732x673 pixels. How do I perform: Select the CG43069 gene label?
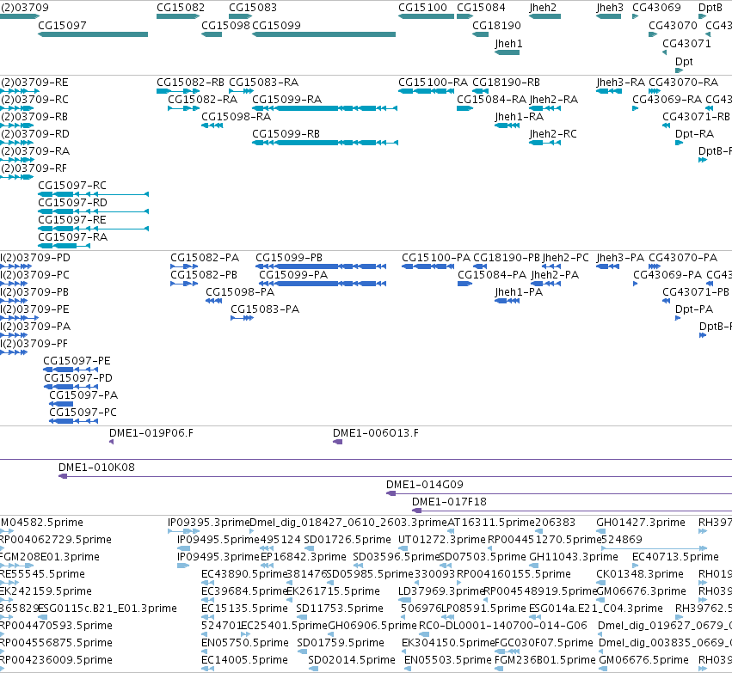pos(656,8)
